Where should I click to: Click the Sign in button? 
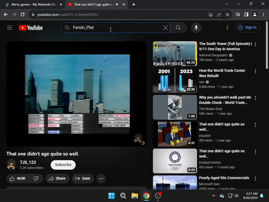coord(247,27)
